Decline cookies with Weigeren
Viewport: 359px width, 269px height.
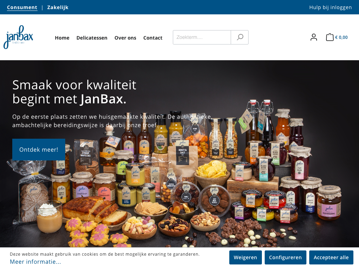245,257
